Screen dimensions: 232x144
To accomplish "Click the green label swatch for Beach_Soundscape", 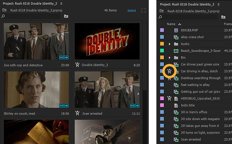I will click(x=162, y=51).
